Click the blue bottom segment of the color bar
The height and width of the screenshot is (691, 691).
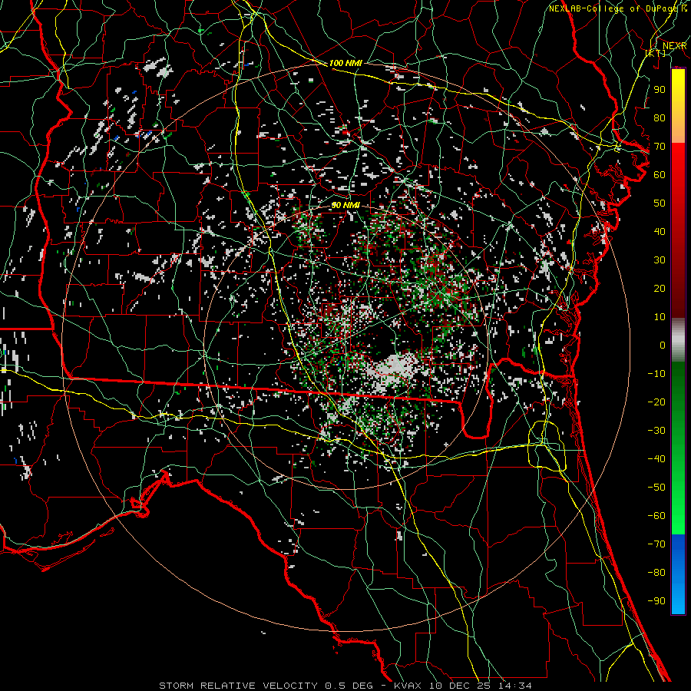[678, 574]
